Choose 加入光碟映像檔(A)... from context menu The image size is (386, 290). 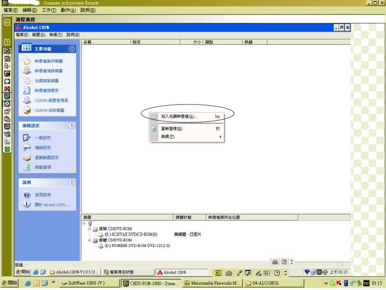tap(187, 116)
